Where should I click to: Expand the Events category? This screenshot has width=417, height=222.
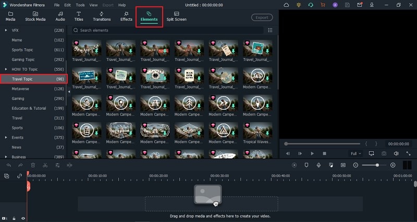tap(6, 137)
